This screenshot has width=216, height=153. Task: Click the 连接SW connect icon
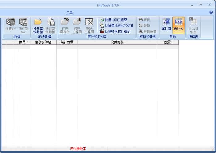click(10, 22)
